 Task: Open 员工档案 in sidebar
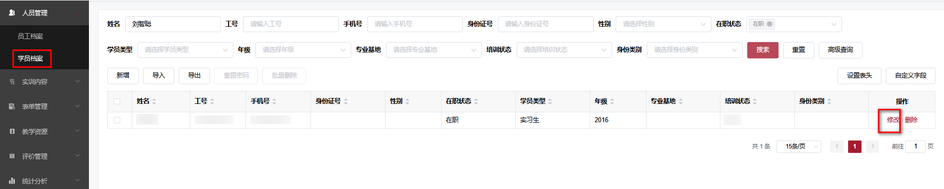pos(30,36)
